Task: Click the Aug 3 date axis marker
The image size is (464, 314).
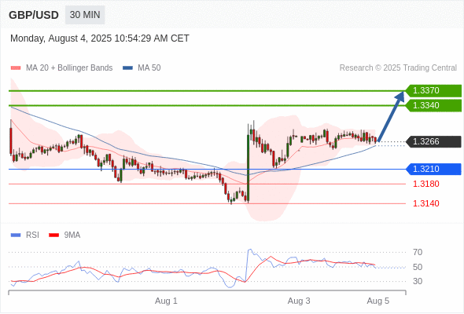Action: point(299,301)
